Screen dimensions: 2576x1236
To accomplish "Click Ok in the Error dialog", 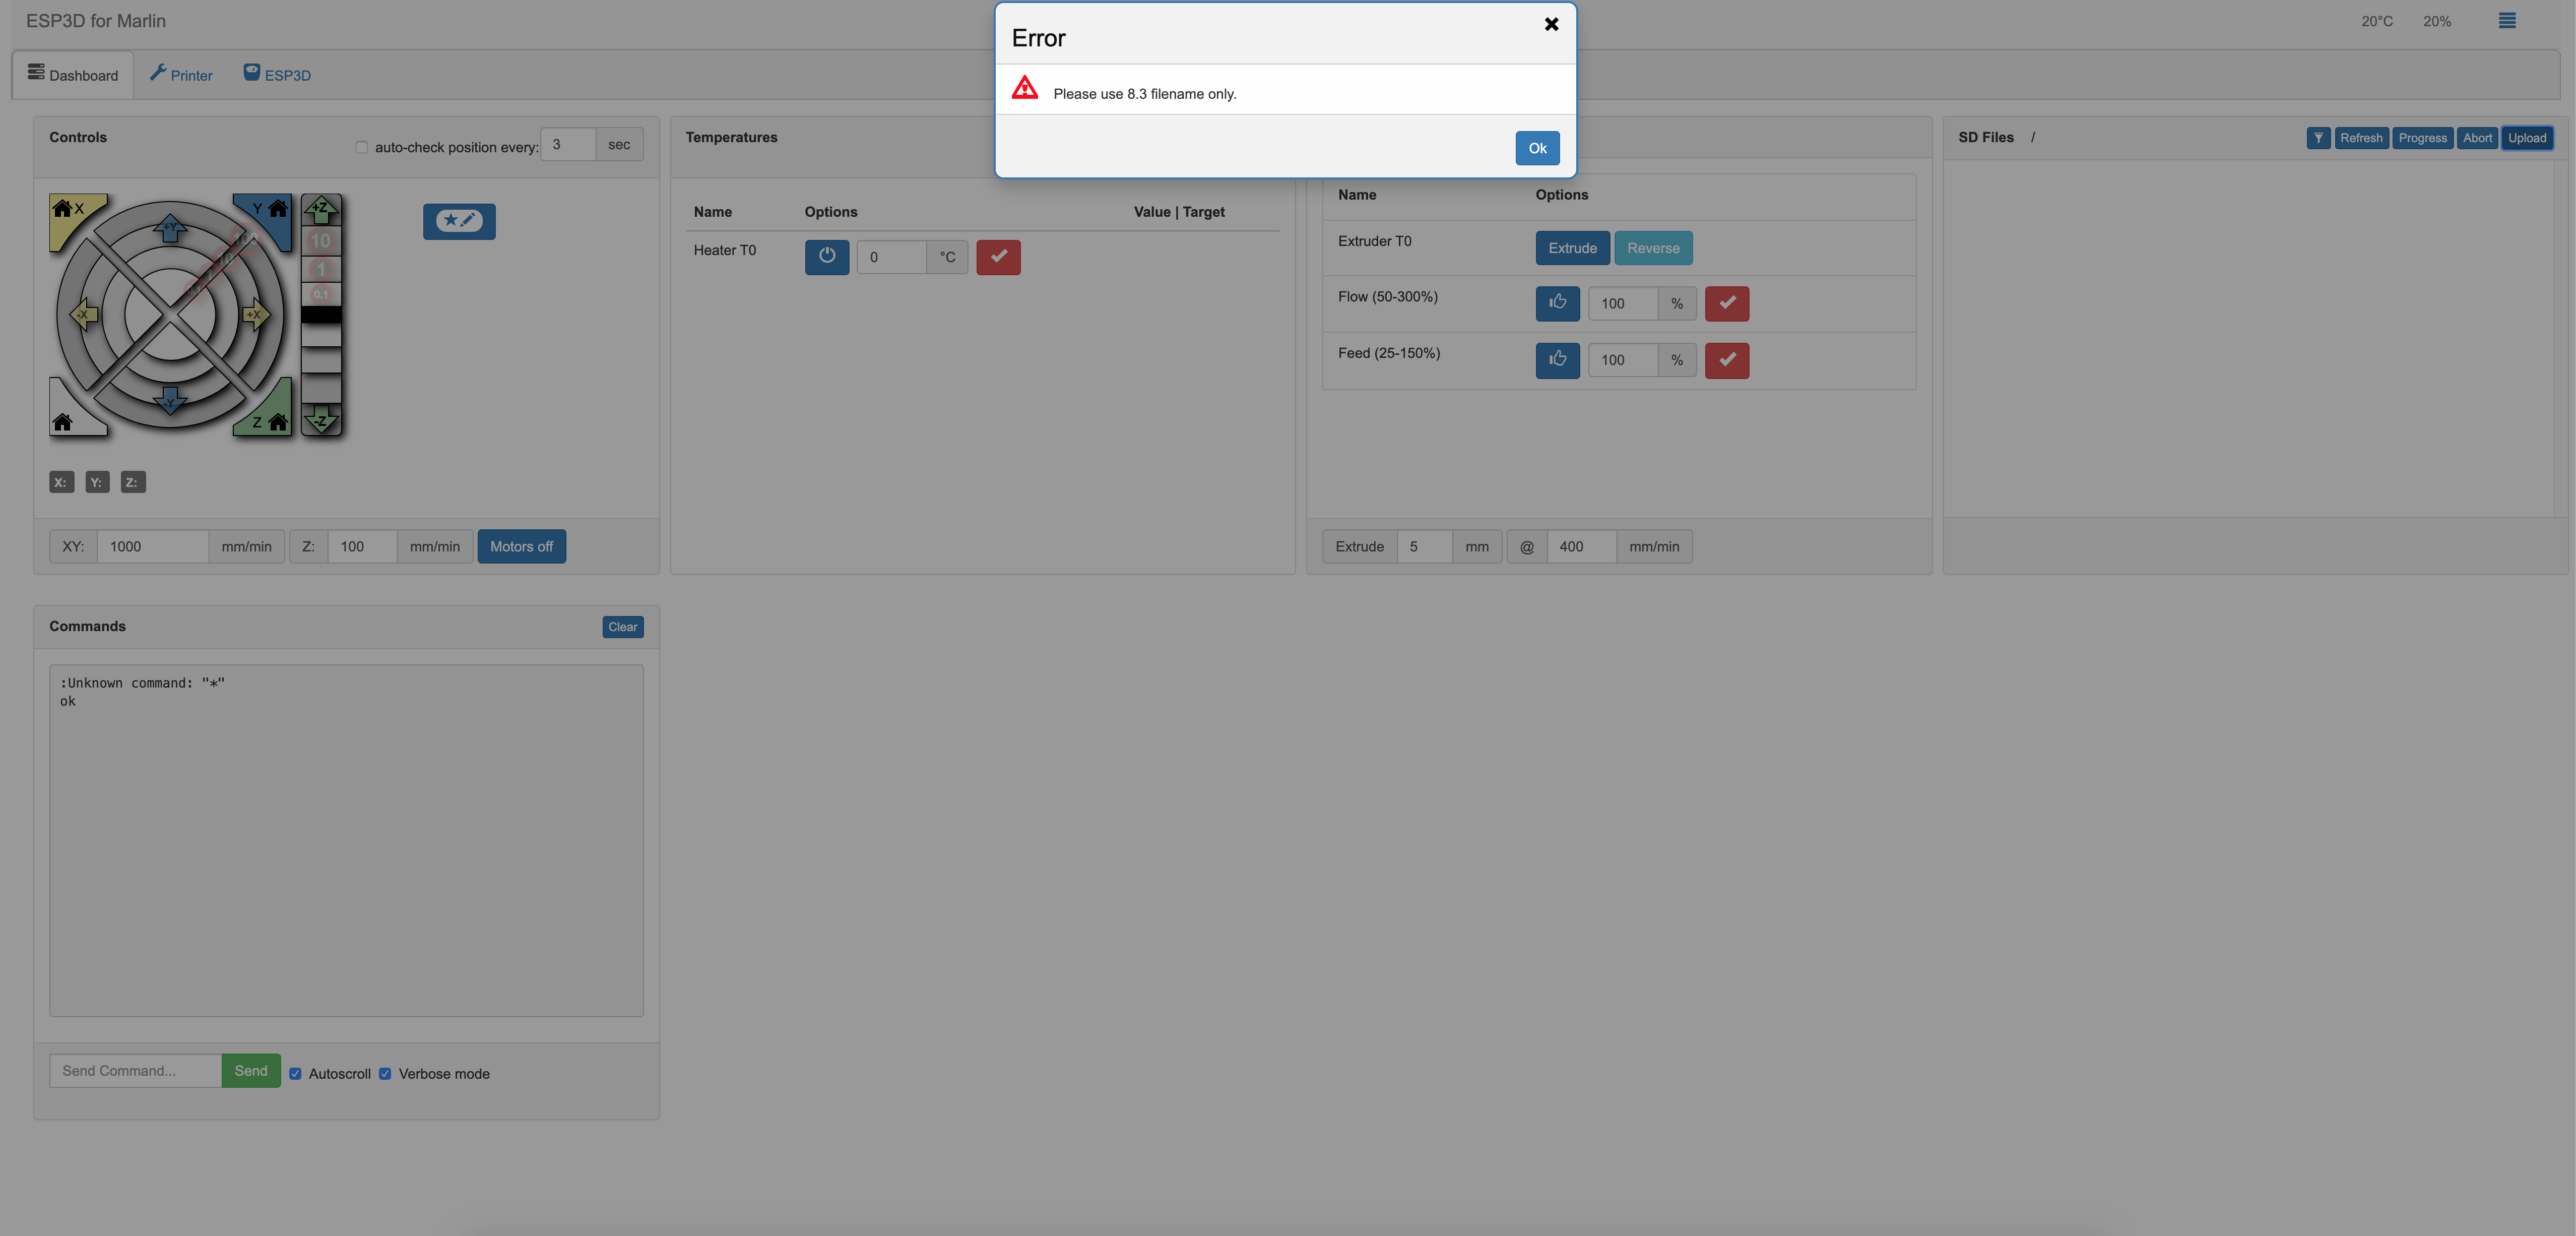I will [1537, 148].
